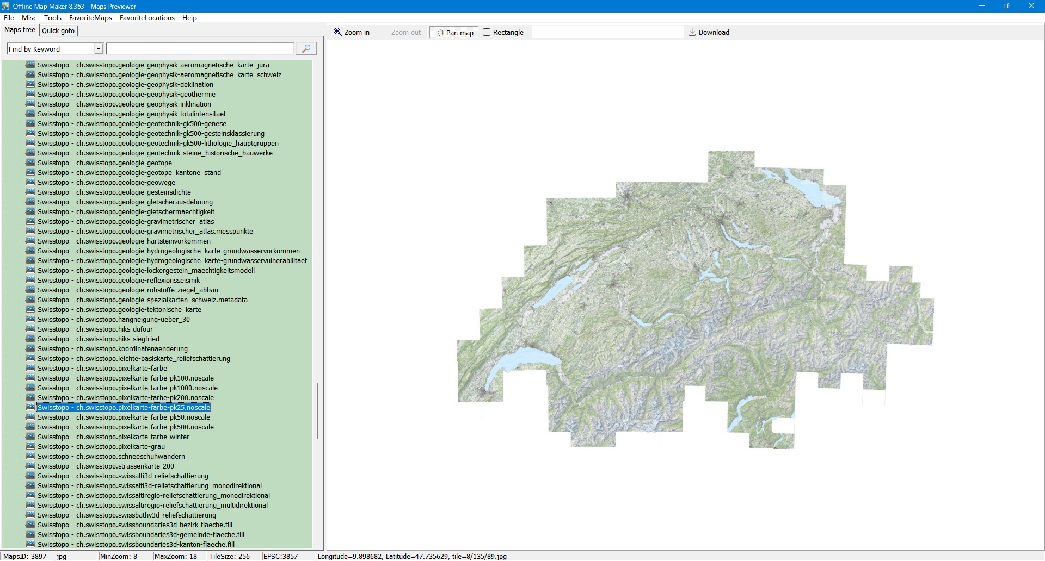Viewport: 1045px width, 561px height.
Task: Open the Find by Keyword dropdown
Action: pyautogui.click(x=99, y=49)
